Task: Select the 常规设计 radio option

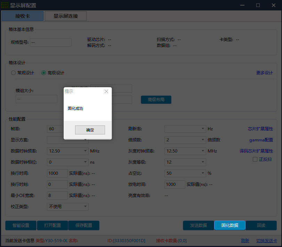Action: click(23, 73)
